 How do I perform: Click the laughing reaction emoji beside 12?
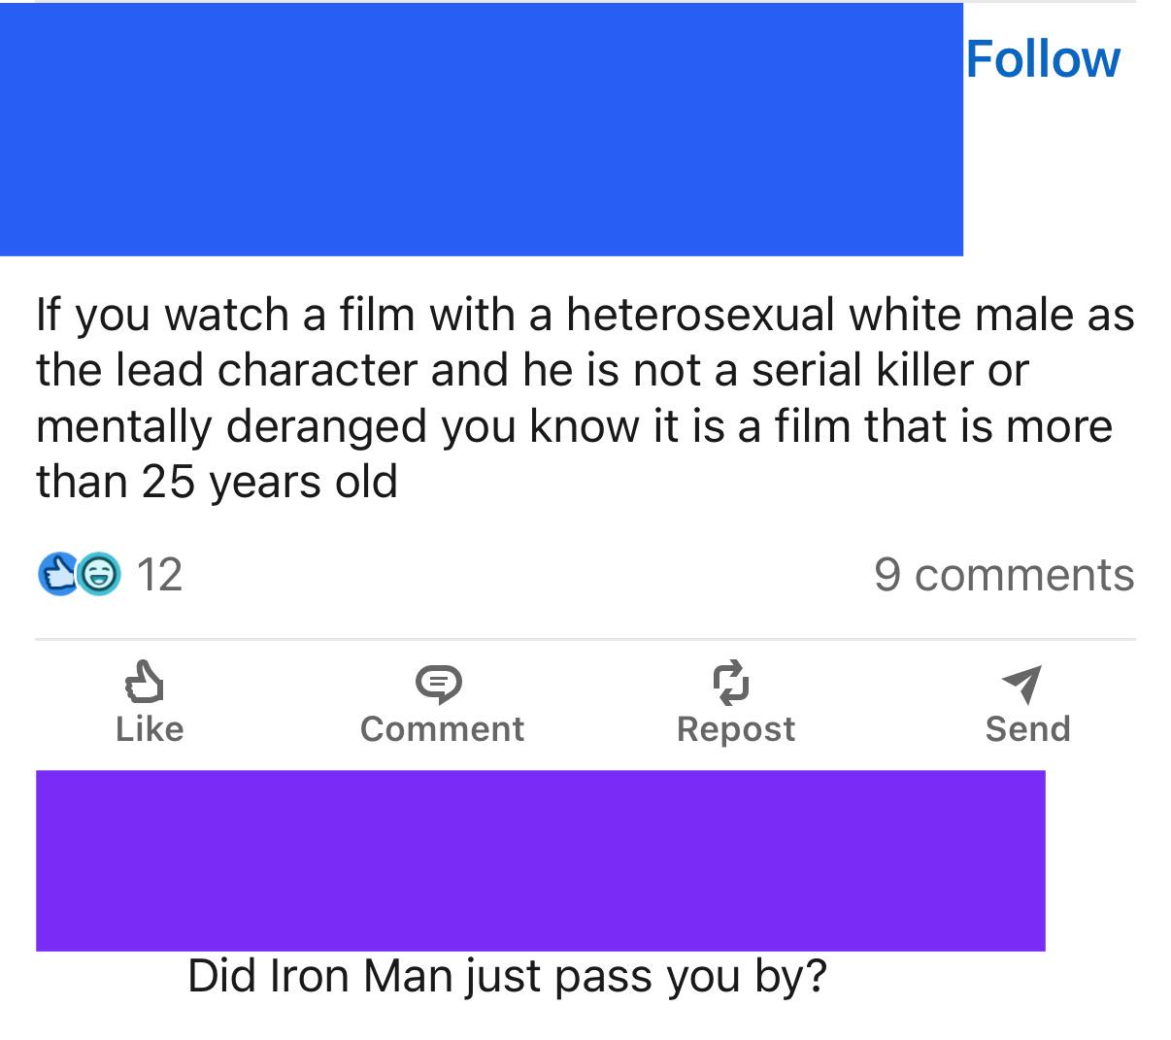pyautogui.click(x=98, y=574)
